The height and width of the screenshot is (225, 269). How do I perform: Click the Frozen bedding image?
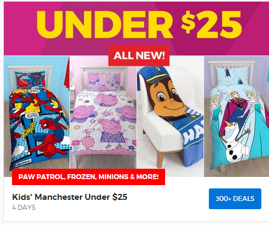click(237, 116)
